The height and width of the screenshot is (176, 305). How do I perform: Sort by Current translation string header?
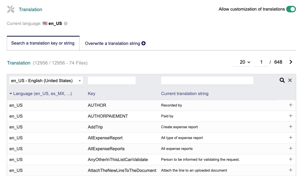click(185, 94)
